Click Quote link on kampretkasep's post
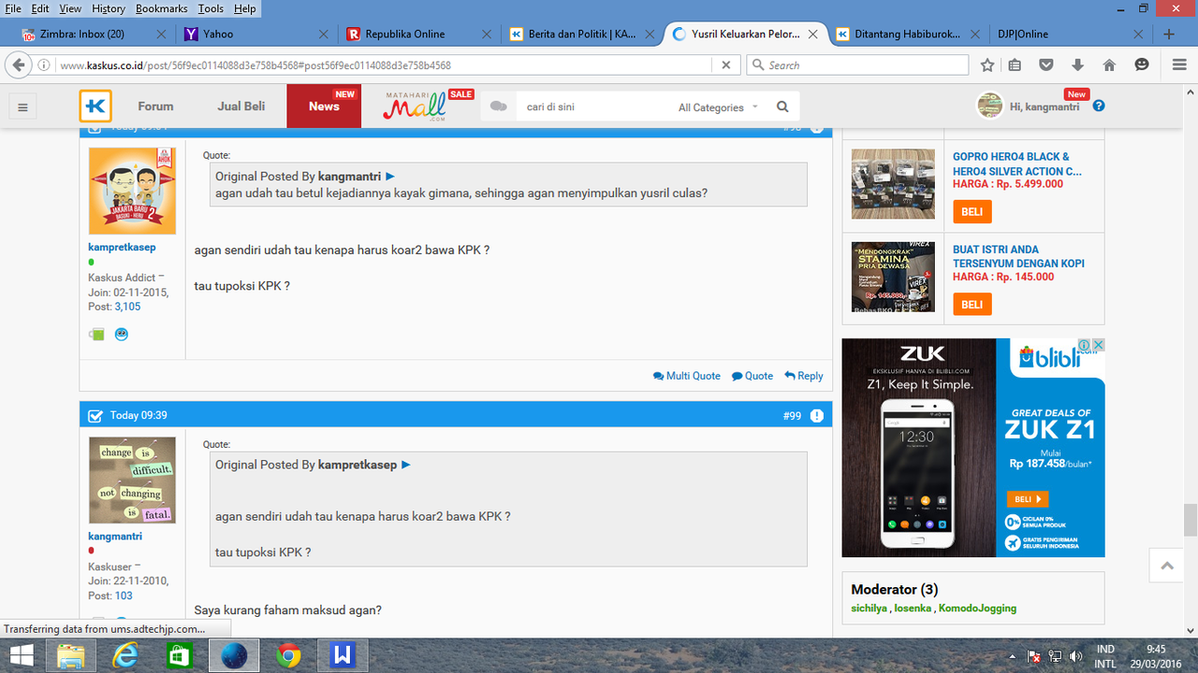Image resolution: width=1198 pixels, height=673 pixels. 752,376
